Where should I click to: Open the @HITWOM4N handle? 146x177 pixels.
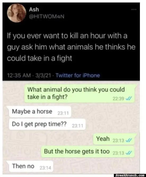point(46,17)
